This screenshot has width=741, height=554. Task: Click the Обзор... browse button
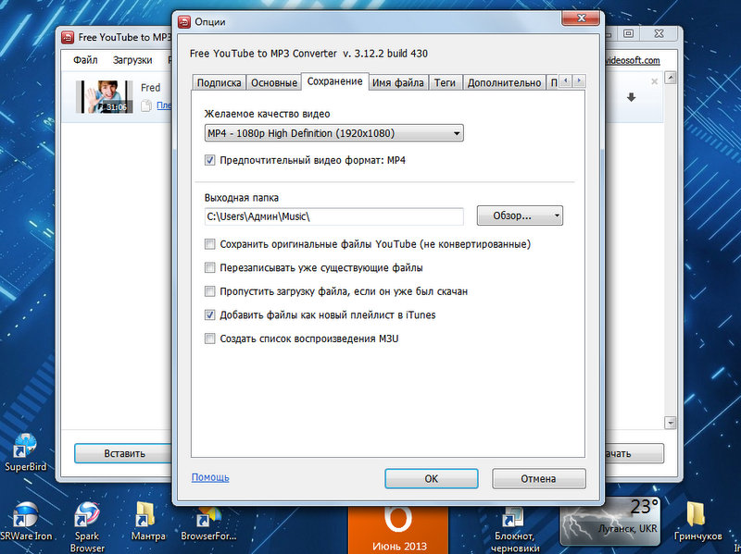point(513,216)
